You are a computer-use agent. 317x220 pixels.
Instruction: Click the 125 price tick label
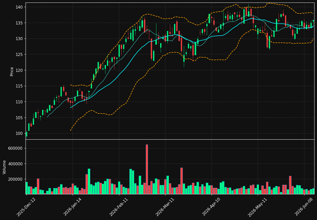click(20, 54)
